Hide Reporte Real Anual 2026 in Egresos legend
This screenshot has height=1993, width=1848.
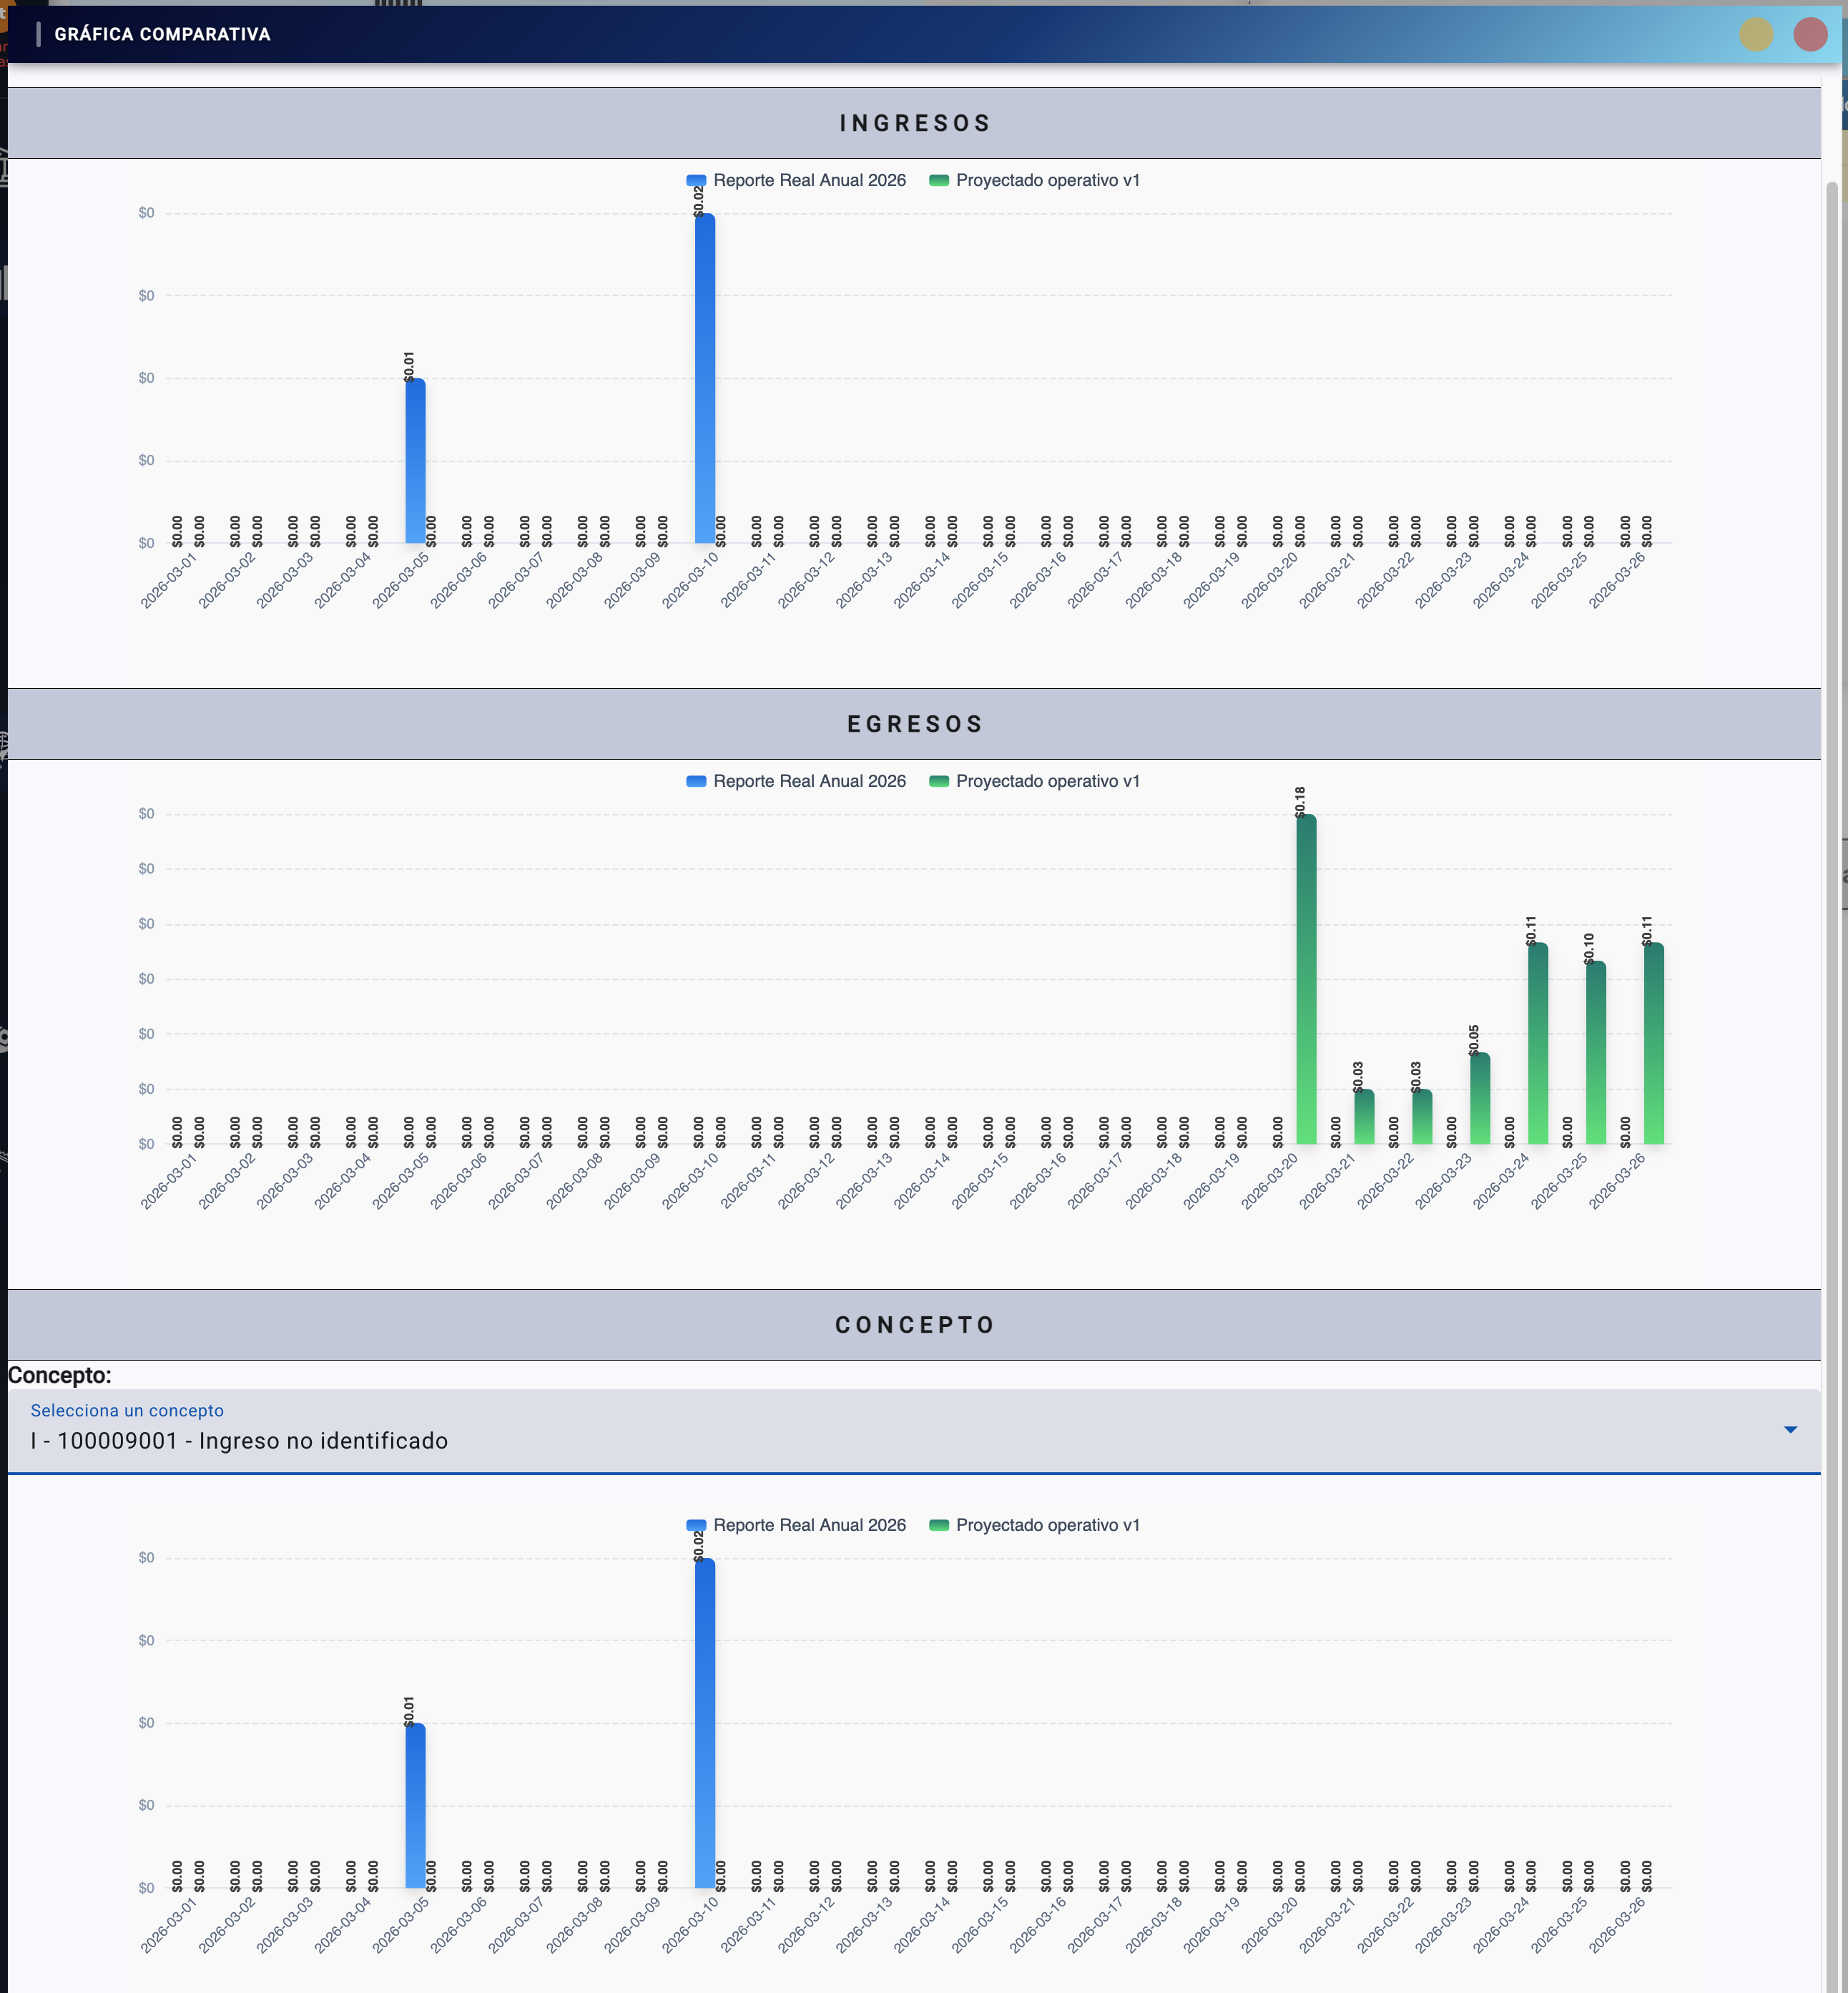pos(796,781)
